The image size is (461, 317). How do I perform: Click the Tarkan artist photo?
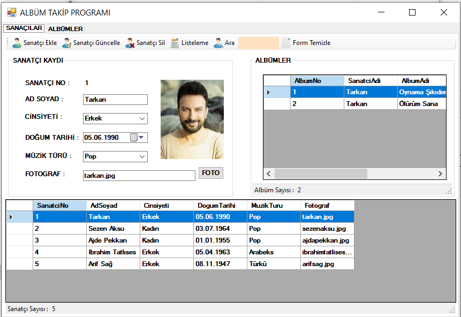[192, 119]
